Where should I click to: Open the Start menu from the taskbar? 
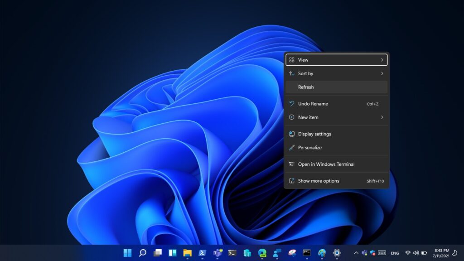(x=128, y=253)
